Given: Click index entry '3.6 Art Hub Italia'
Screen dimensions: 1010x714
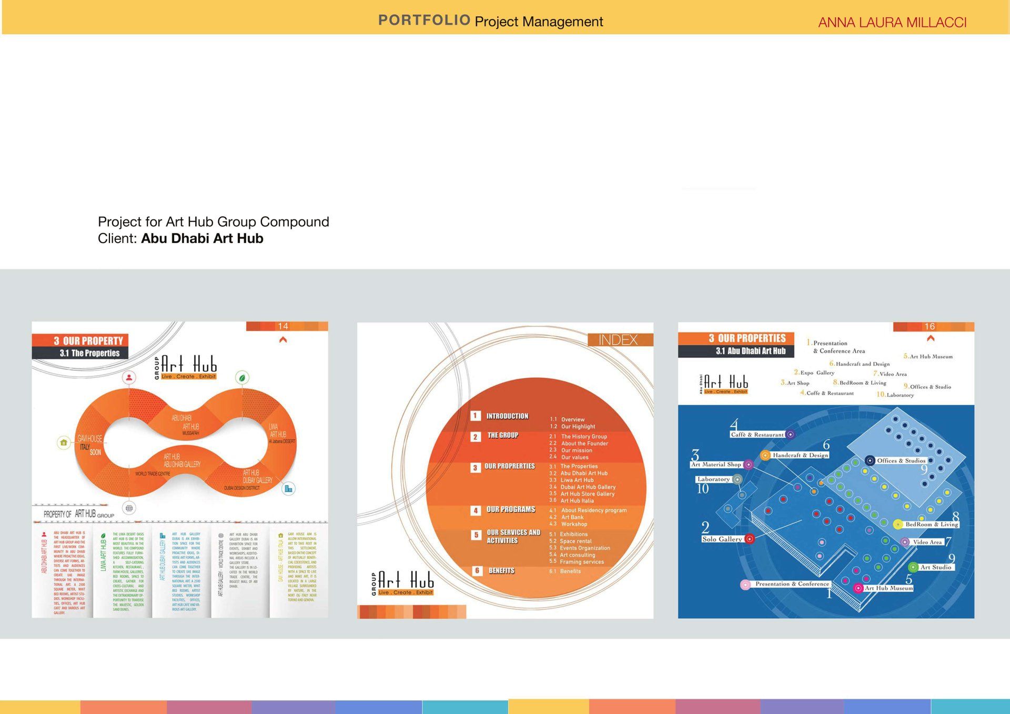Looking at the screenshot, I should [x=571, y=501].
